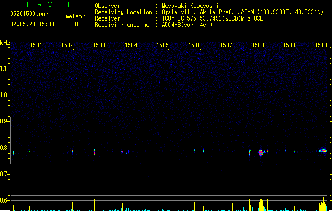Viewport: 333px width, 211px height.
Task: Click the 1507 time axis marker
Action: pos(226,45)
